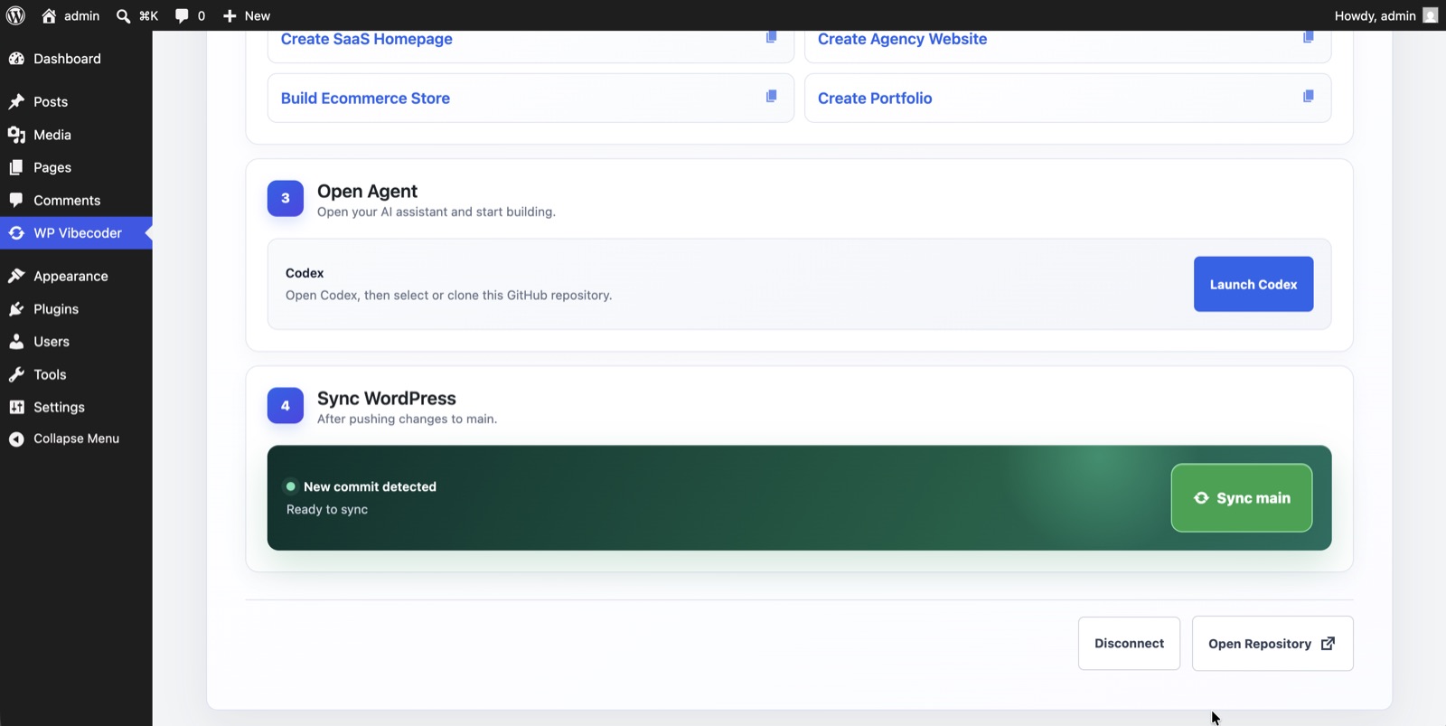Open the comments bubble in the admin bar

190,15
